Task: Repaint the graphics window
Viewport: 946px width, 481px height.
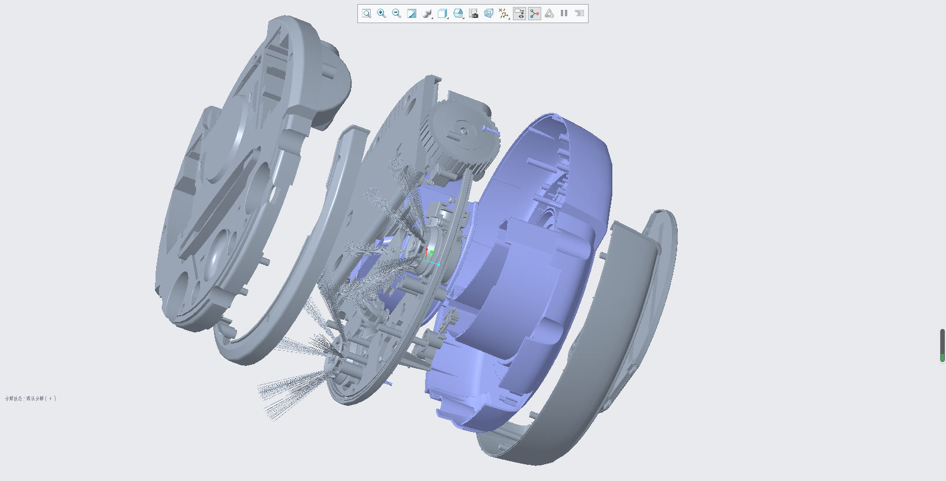Action: [x=412, y=13]
